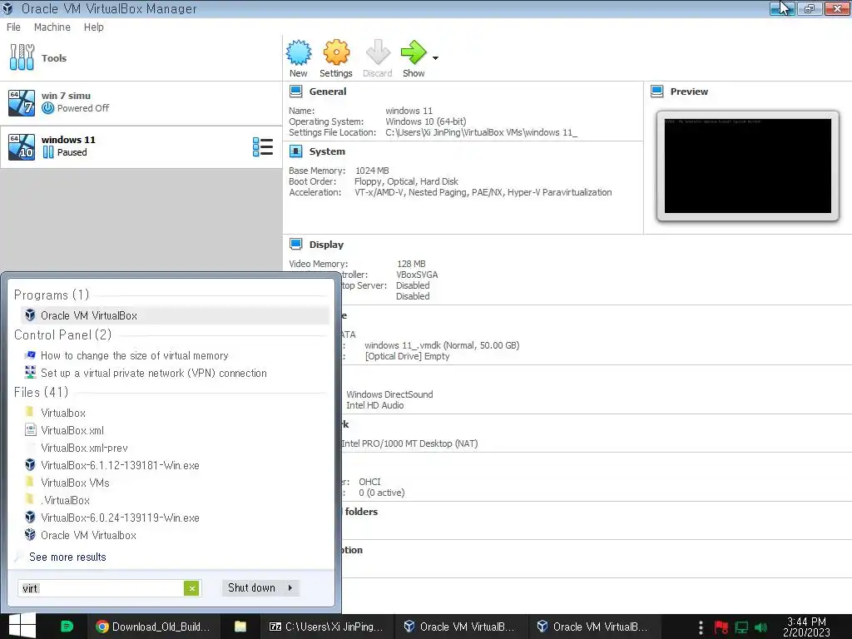Click the System section chip icon
The image size is (852, 639).
(x=296, y=151)
